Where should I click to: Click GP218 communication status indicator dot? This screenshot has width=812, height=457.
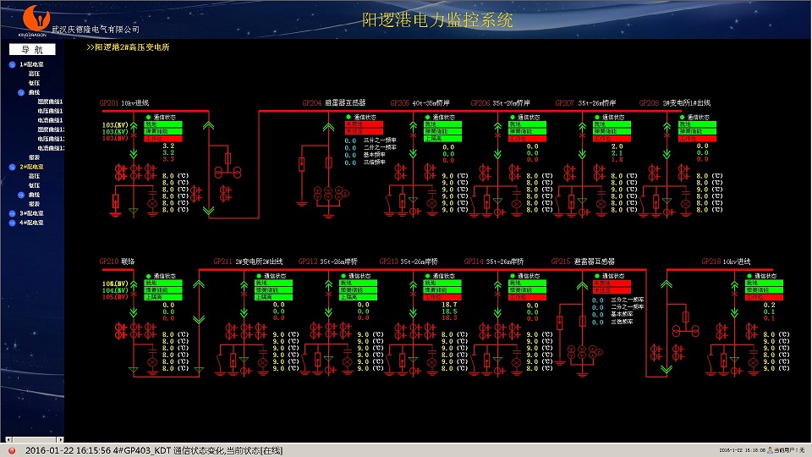(x=749, y=276)
